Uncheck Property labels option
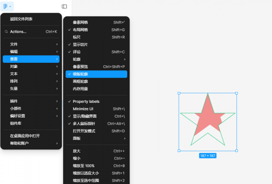272x184 pixels. pyautogui.click(x=96, y=102)
